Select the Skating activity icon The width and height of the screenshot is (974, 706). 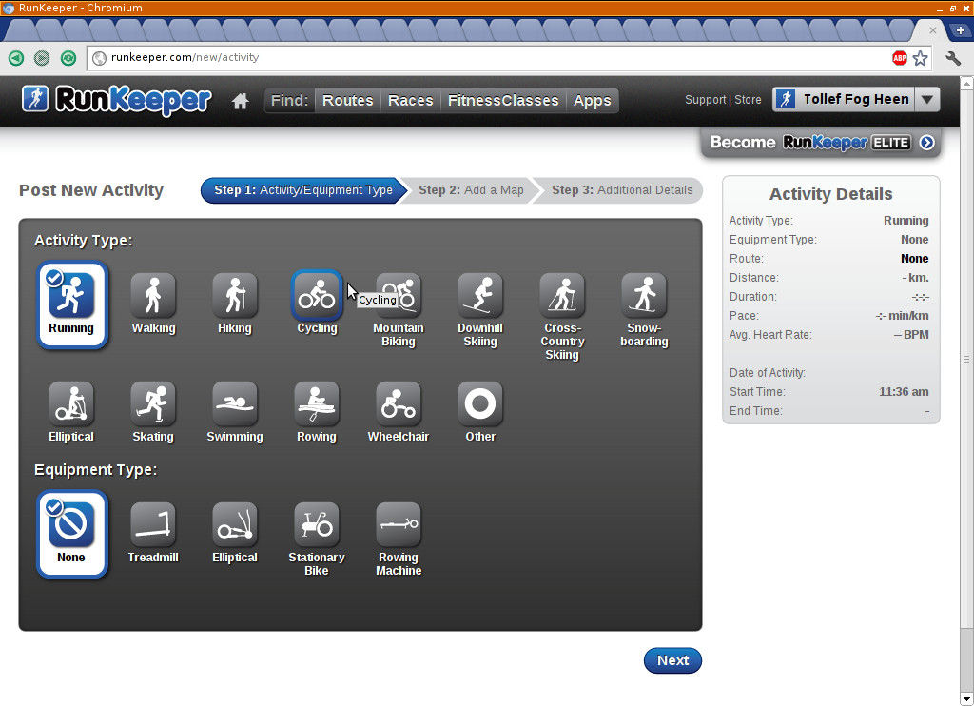pos(153,404)
